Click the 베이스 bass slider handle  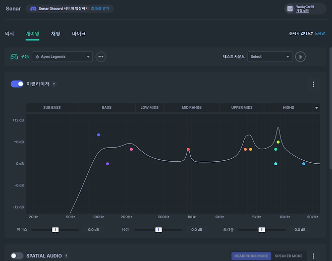(x=56, y=229)
